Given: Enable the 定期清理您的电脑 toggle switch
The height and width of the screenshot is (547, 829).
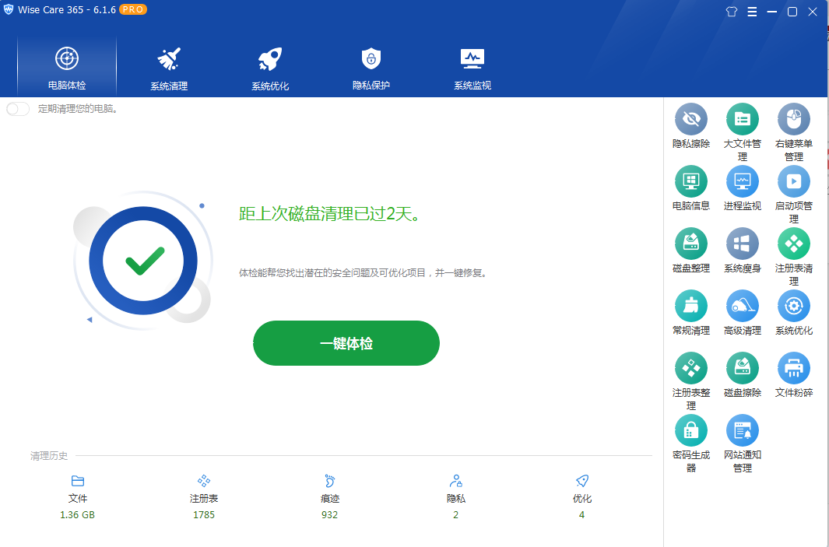Looking at the screenshot, I should pyautogui.click(x=17, y=110).
